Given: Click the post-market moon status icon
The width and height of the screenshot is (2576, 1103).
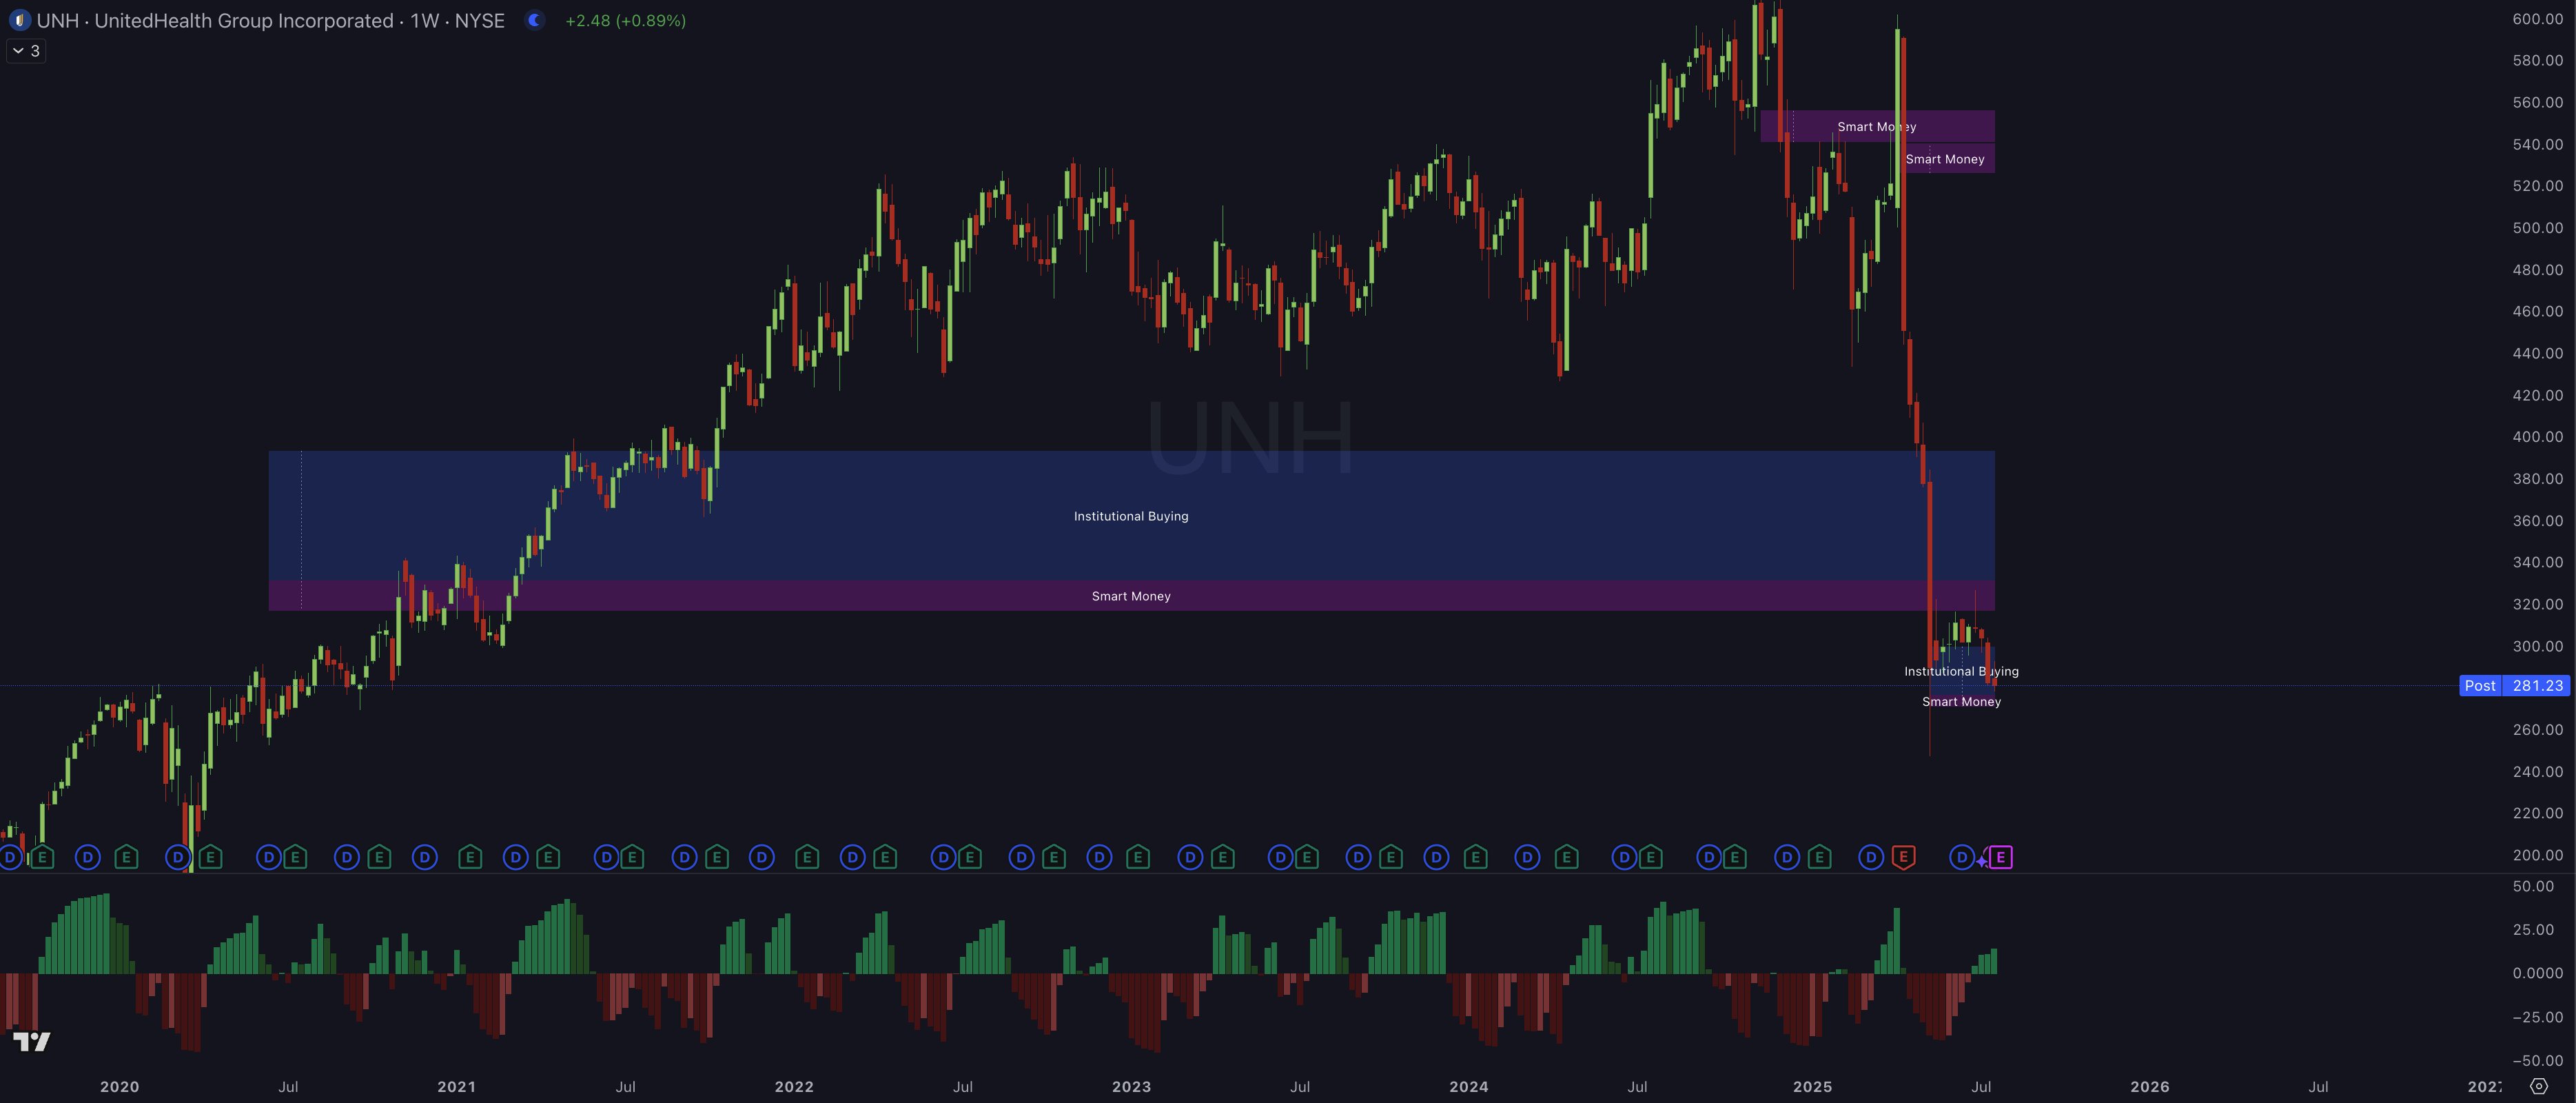Looking at the screenshot, I should [x=535, y=20].
